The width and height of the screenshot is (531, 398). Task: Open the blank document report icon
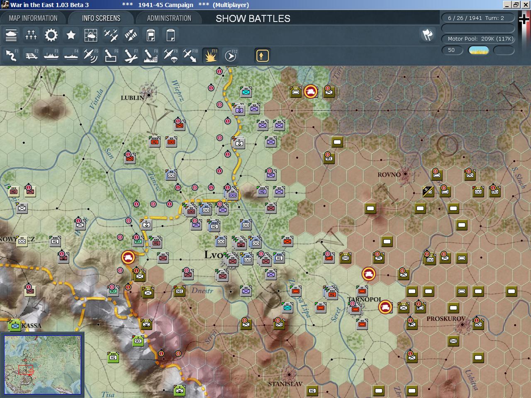pyautogui.click(x=171, y=35)
